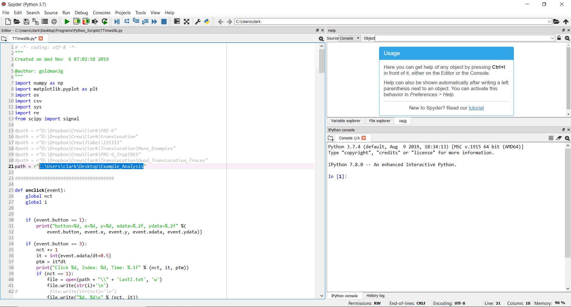The image size is (571, 307).
Task: Open the Source Console dropdown
Action: [350, 38]
